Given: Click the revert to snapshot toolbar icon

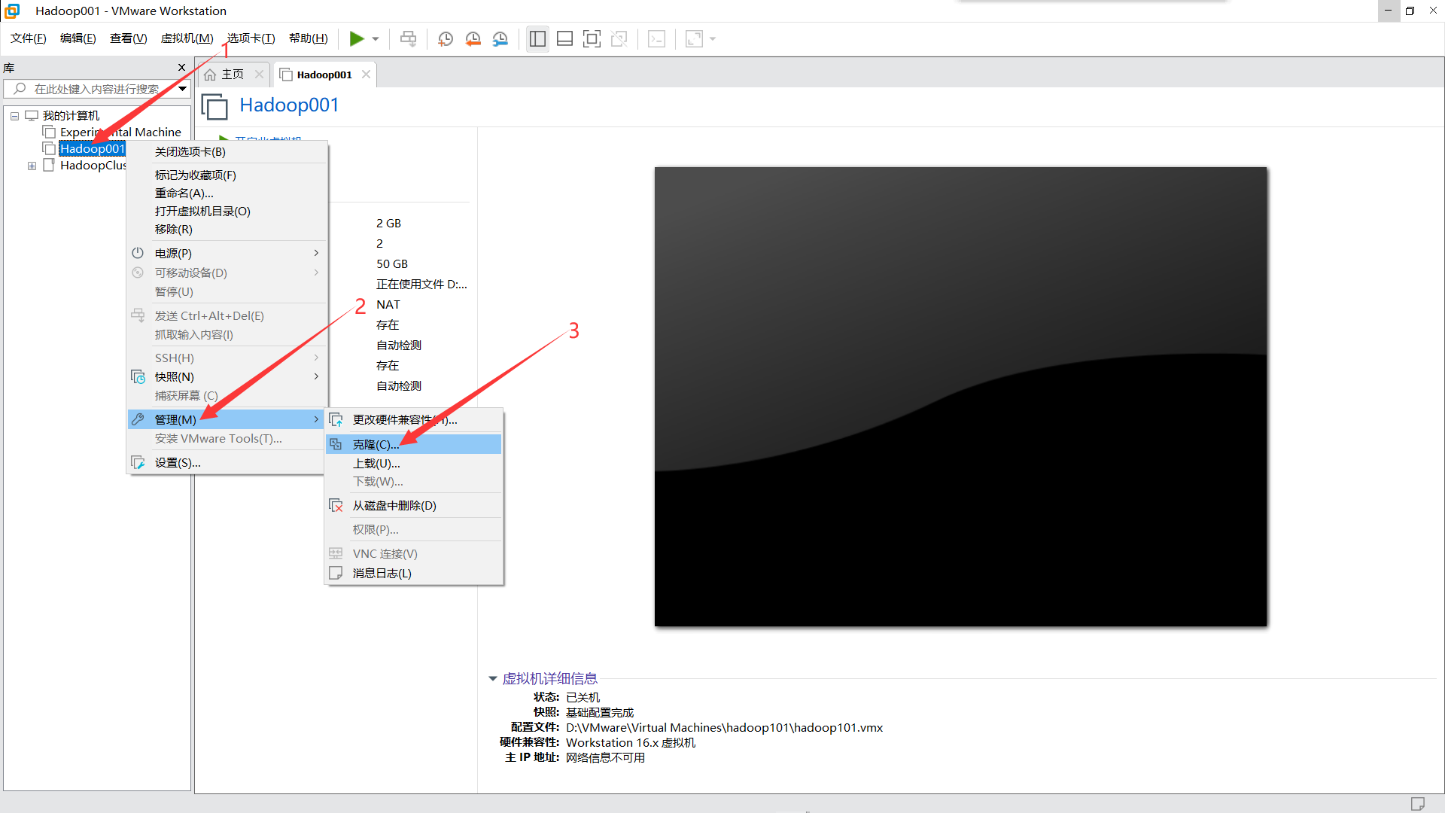Looking at the screenshot, I should point(473,38).
